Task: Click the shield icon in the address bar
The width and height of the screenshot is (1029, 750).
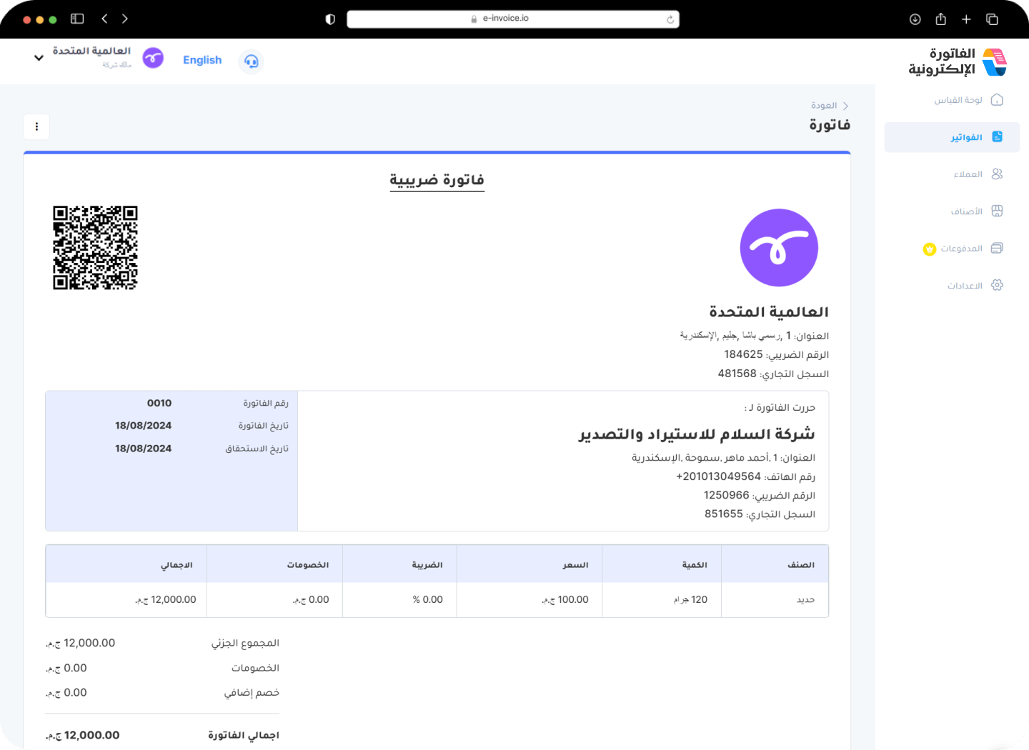Action: tap(329, 19)
